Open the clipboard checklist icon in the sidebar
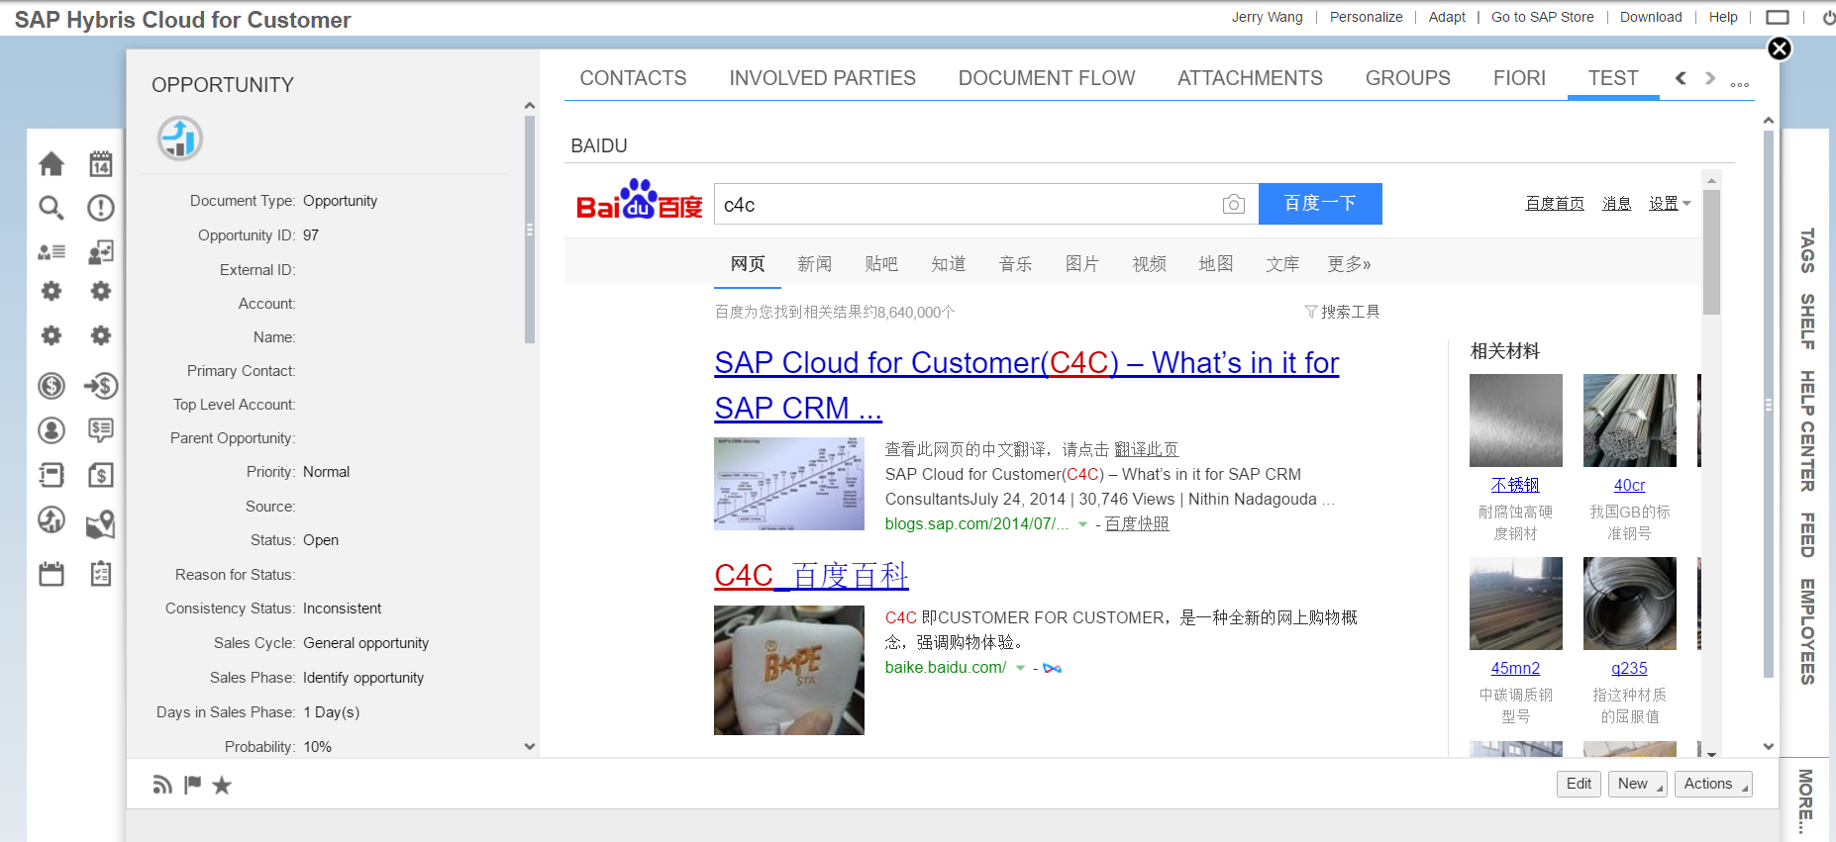The width and height of the screenshot is (1836, 842). tap(101, 574)
